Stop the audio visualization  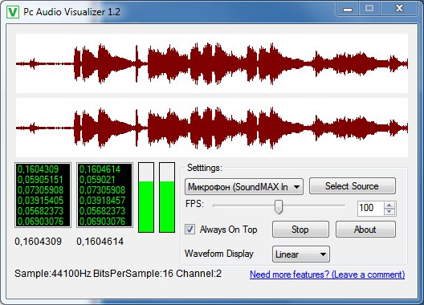tap(300, 230)
